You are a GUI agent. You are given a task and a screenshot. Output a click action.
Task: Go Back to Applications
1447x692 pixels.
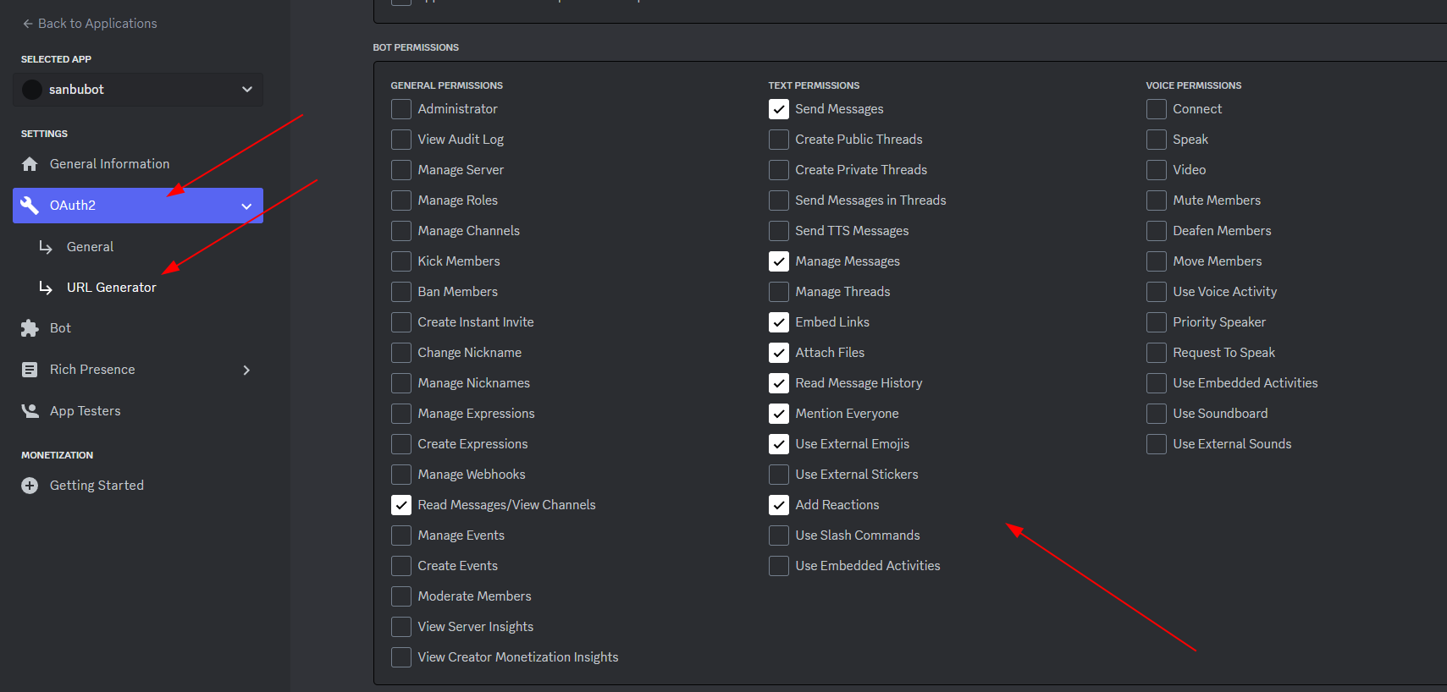click(x=90, y=24)
